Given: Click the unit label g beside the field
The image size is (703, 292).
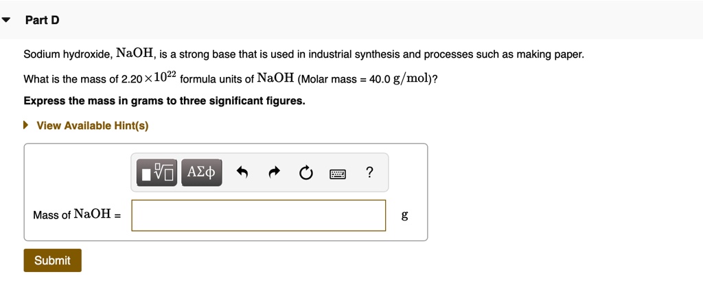Looking at the screenshot, I should tap(404, 215).
